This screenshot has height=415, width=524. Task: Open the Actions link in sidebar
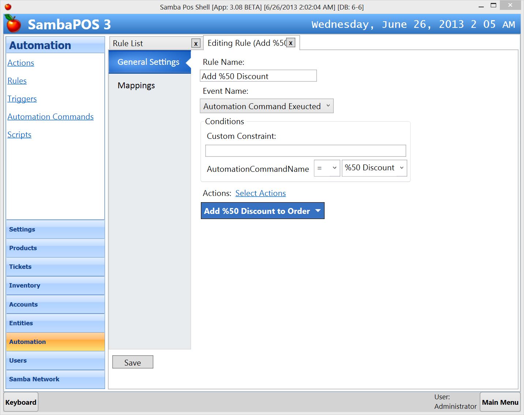pos(21,63)
